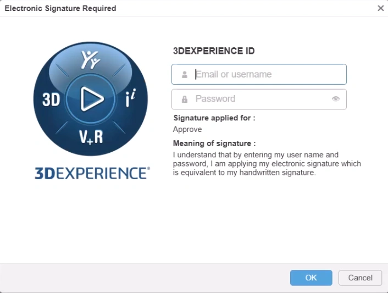Click the compass play button center

[91, 99]
